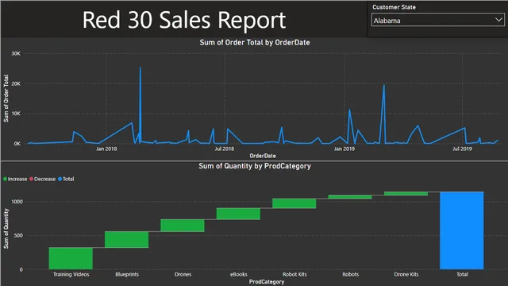This screenshot has height=286, width=508.
Task: Click the 10K y-axis label
Action: (16, 114)
